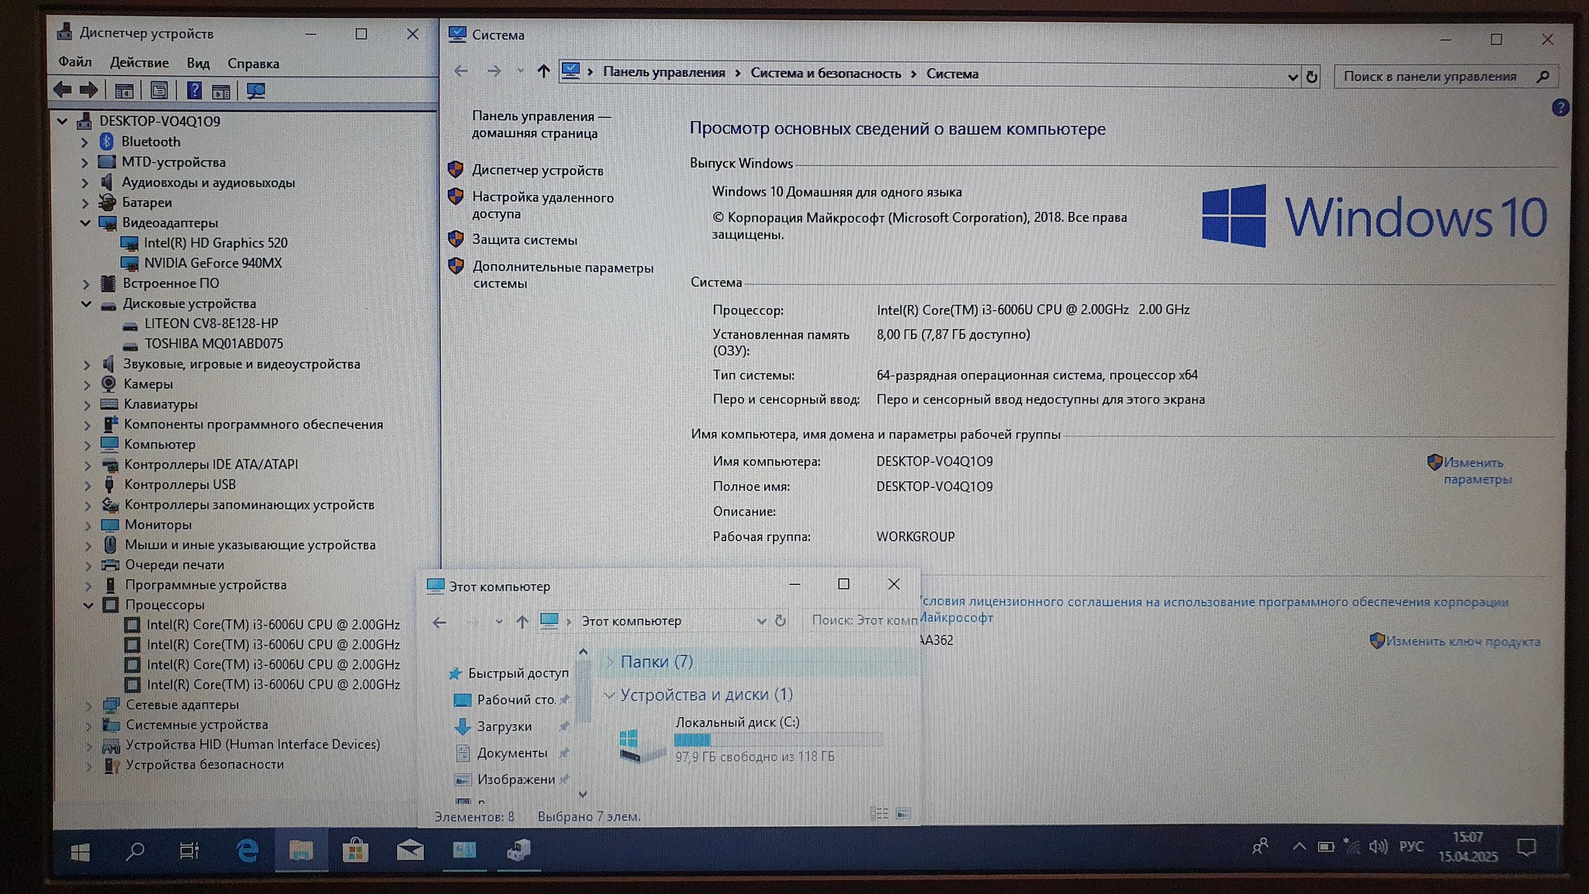This screenshot has width=1589, height=894.
Task: Open the Вид menu in Device Manager
Action: tap(198, 64)
